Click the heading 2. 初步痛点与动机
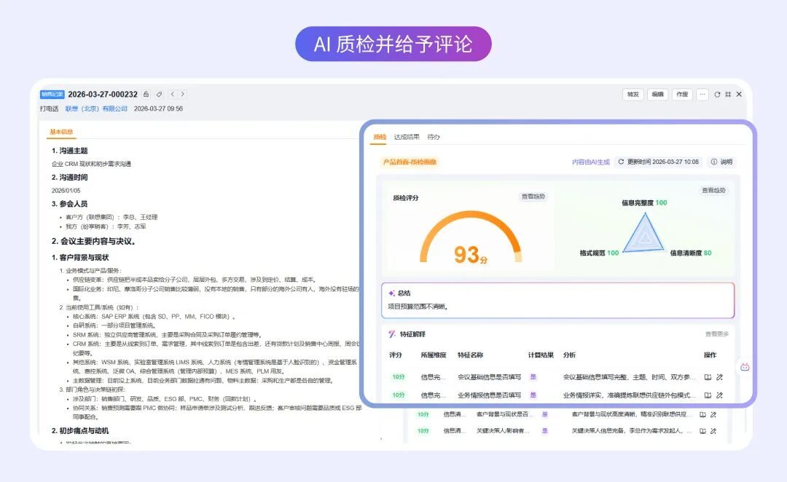Image resolution: width=787 pixels, height=482 pixels. [80, 431]
